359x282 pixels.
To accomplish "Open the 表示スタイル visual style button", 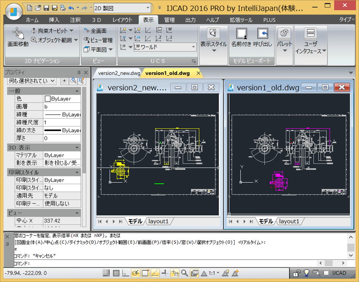I will coord(213,40).
